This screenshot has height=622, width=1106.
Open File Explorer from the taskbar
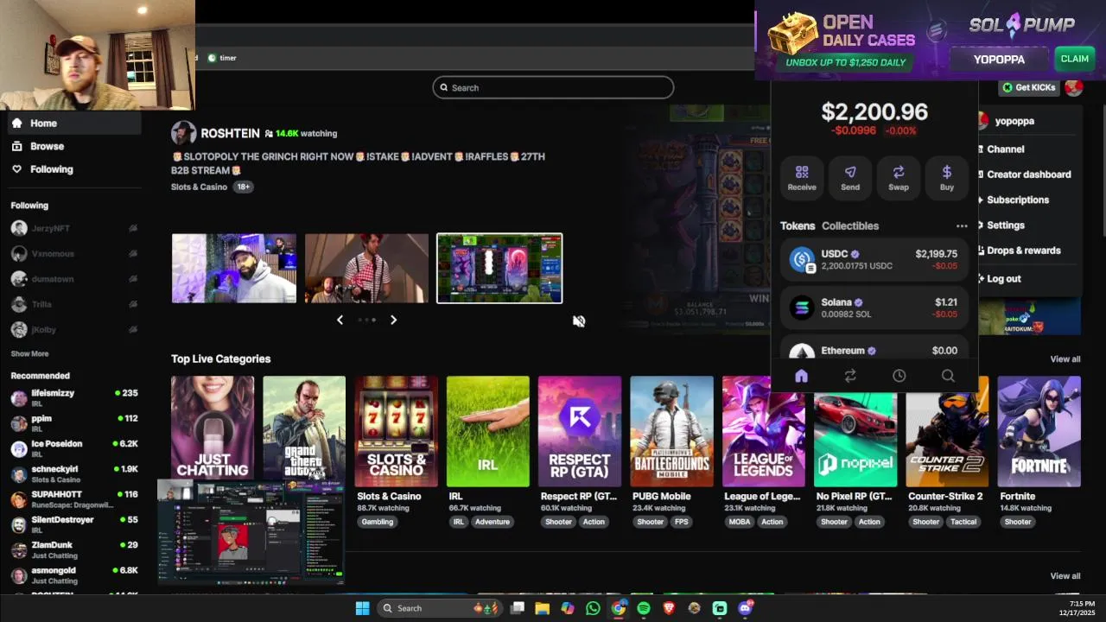click(x=542, y=608)
